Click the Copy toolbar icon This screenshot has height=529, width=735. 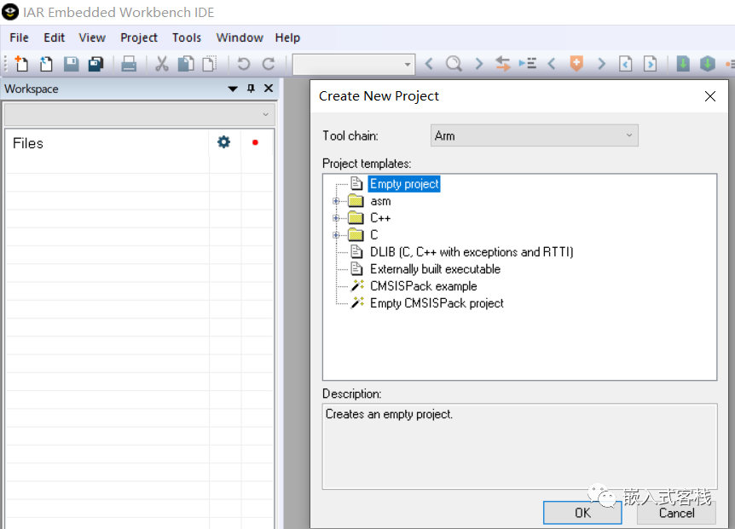click(186, 64)
